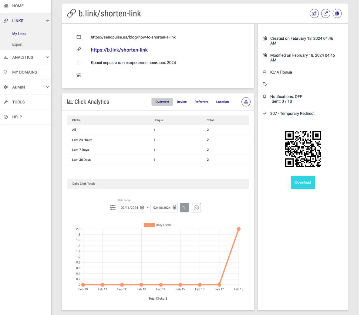
Task: Go to My Links in sidebar
Action: point(19,34)
